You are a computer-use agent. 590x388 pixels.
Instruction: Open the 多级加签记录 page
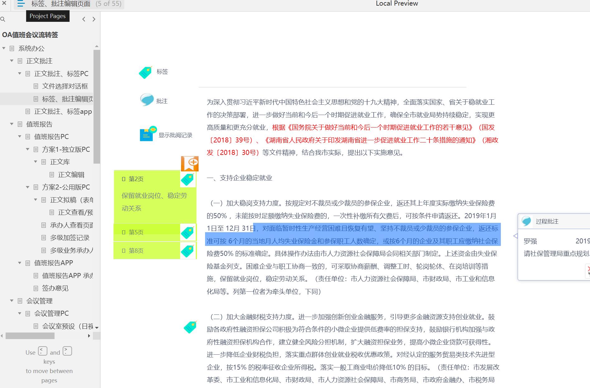pyautogui.click(x=70, y=237)
